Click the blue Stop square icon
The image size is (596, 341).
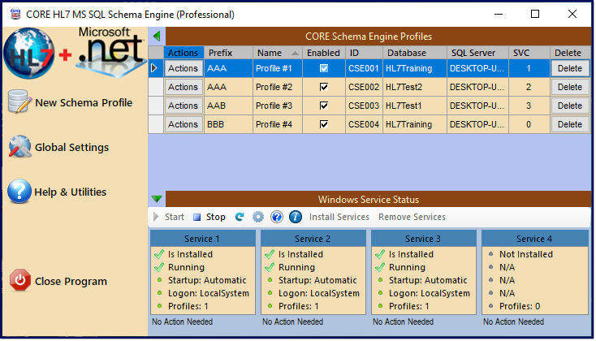click(197, 217)
